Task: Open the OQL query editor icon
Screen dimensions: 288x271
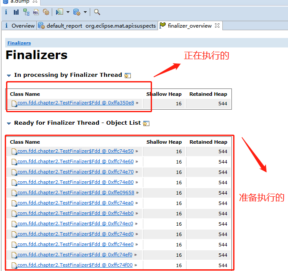Action: [x=36, y=12]
